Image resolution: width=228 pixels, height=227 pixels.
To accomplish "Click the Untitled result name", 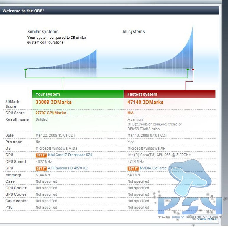I will coord(42,119).
